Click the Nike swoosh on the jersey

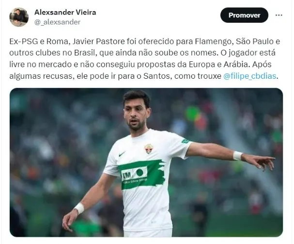(122, 154)
